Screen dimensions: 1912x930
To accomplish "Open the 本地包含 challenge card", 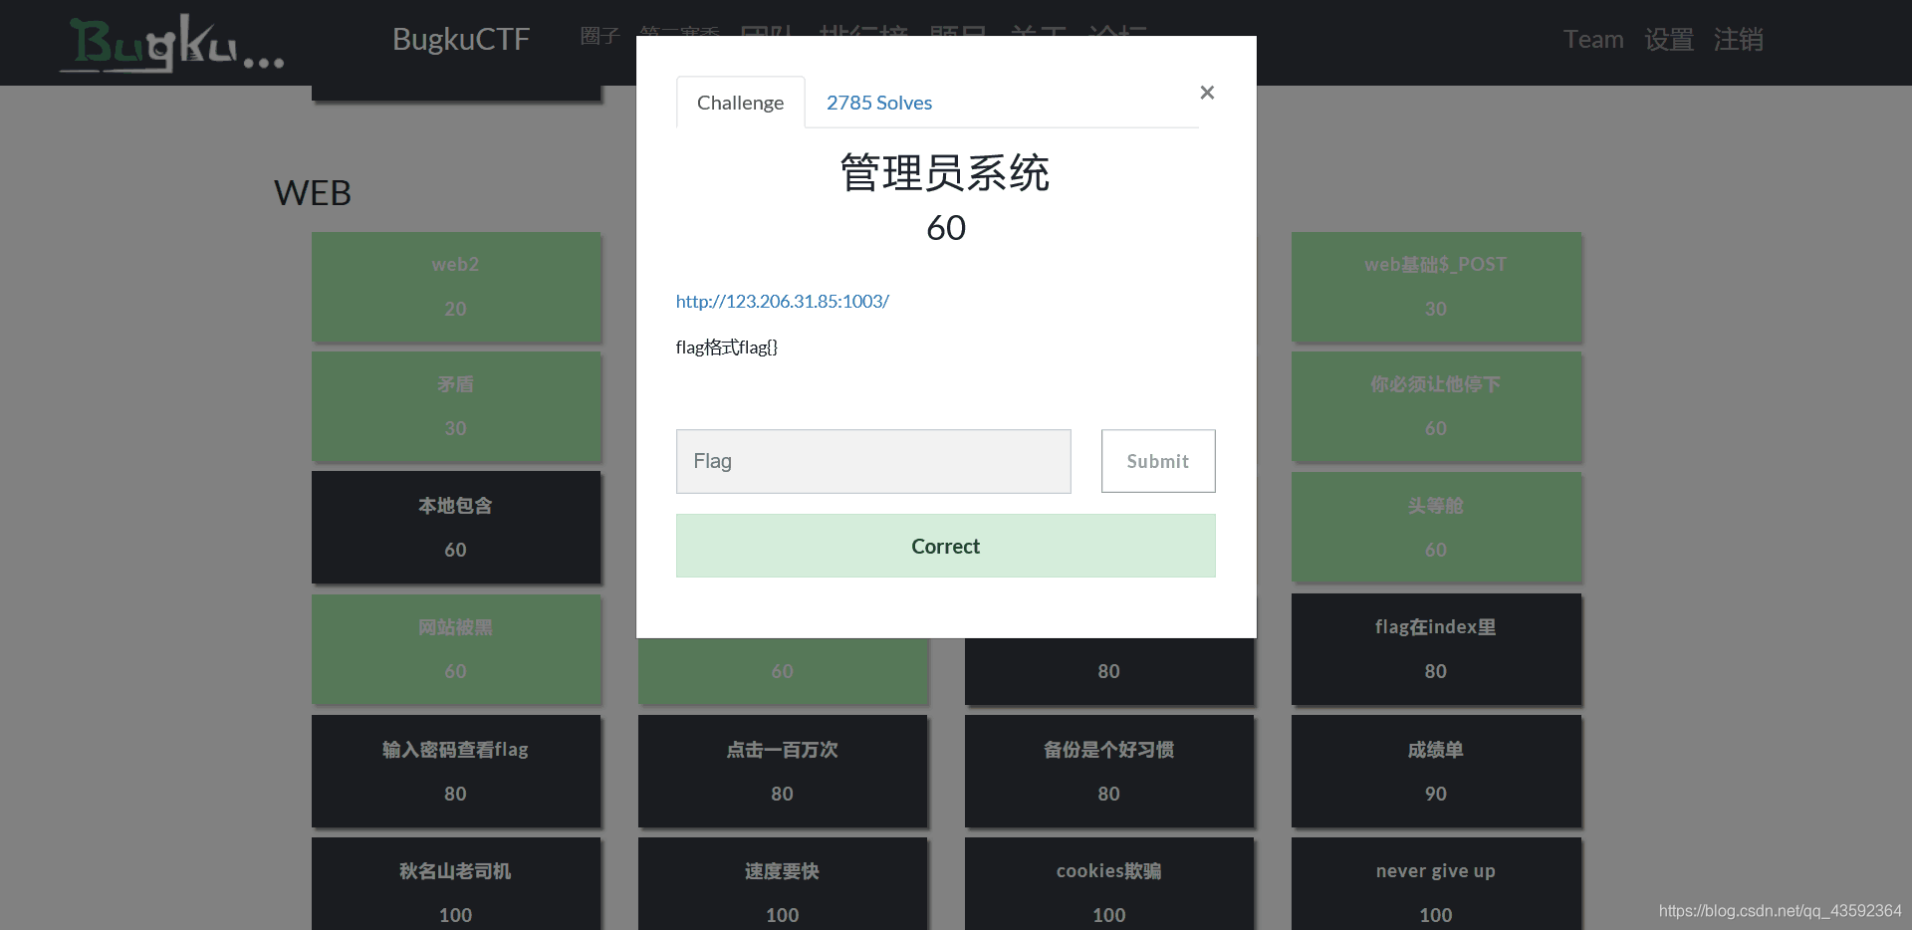I will pos(456,527).
